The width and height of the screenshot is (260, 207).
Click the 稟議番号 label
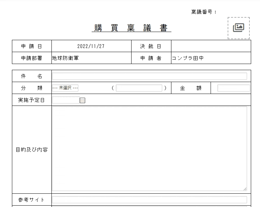tap(204, 12)
